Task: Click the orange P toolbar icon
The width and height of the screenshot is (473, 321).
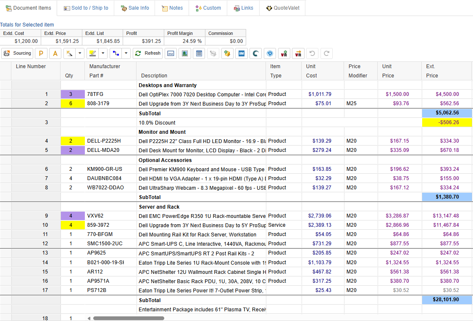Action: 41,53
